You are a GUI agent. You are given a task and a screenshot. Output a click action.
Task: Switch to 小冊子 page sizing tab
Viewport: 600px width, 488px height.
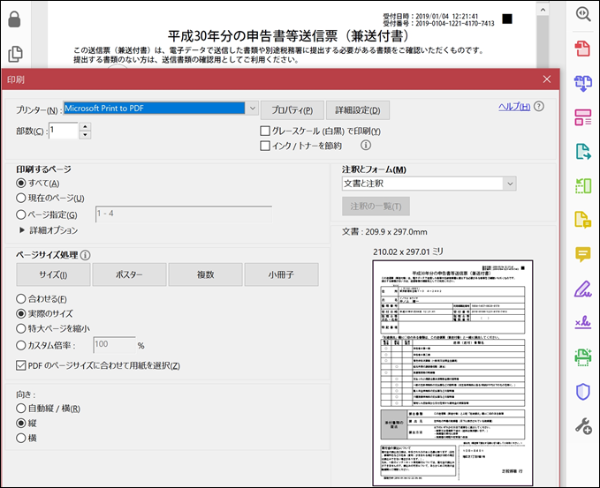[x=282, y=274]
